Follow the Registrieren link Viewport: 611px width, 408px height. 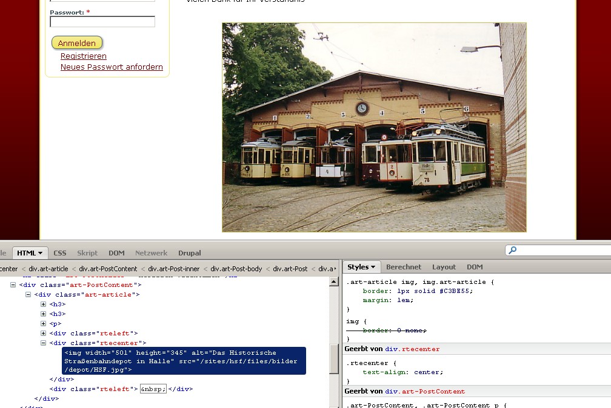[84, 56]
